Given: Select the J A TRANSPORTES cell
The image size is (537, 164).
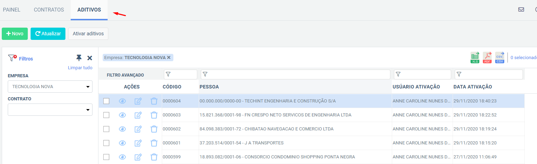Looking at the screenshot, I should pyautogui.click(x=295, y=143).
